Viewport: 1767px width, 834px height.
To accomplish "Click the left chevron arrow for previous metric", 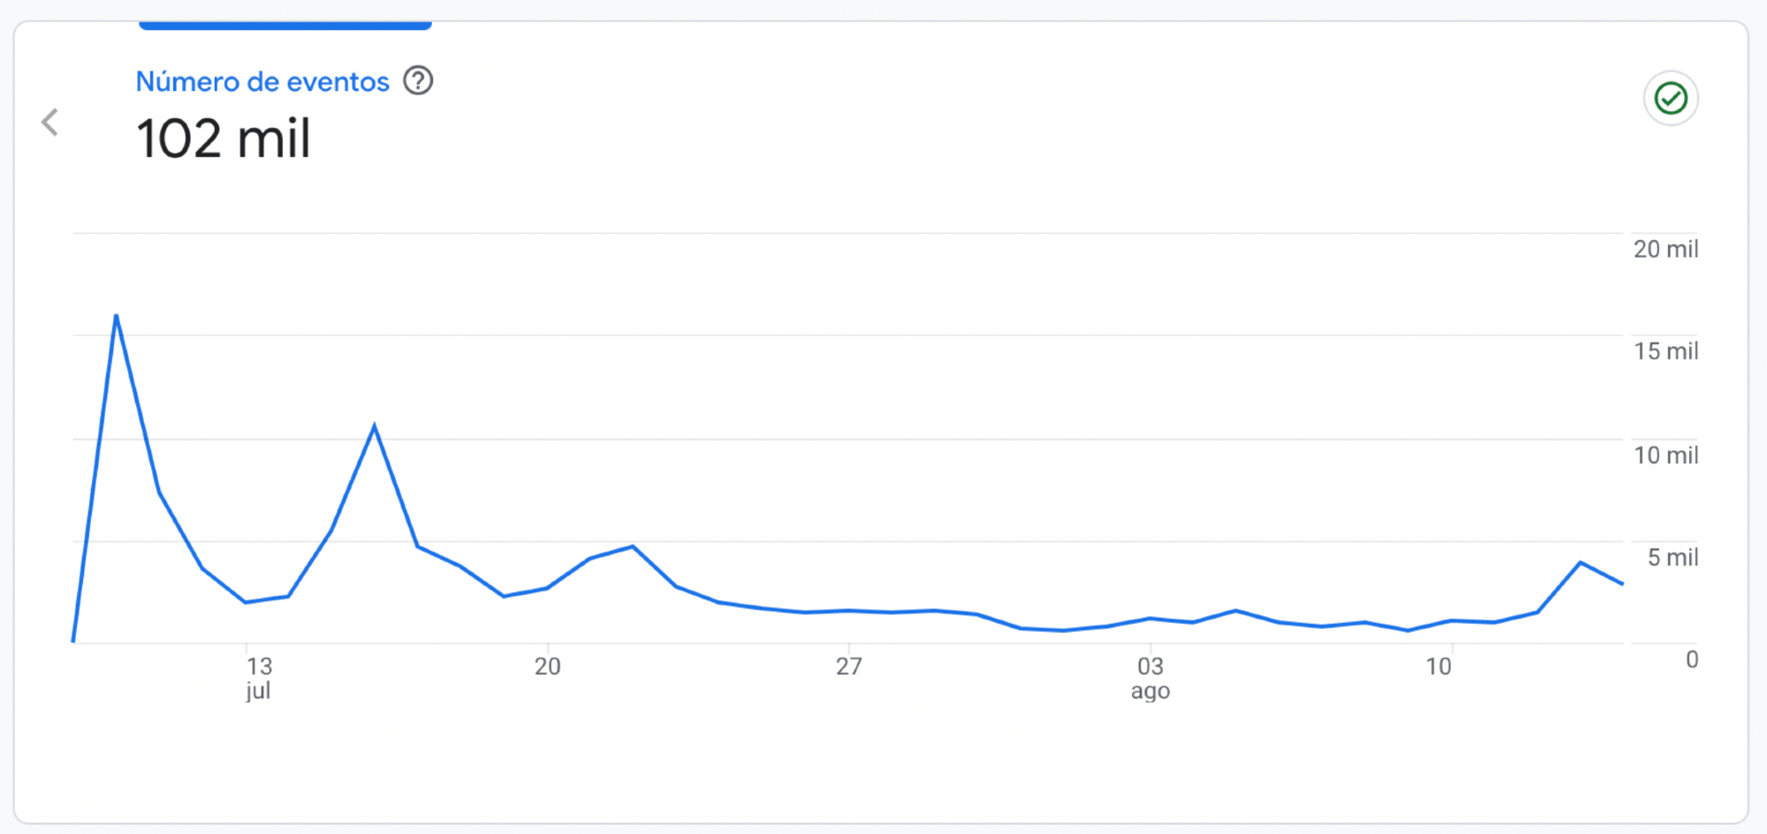I will [x=50, y=122].
